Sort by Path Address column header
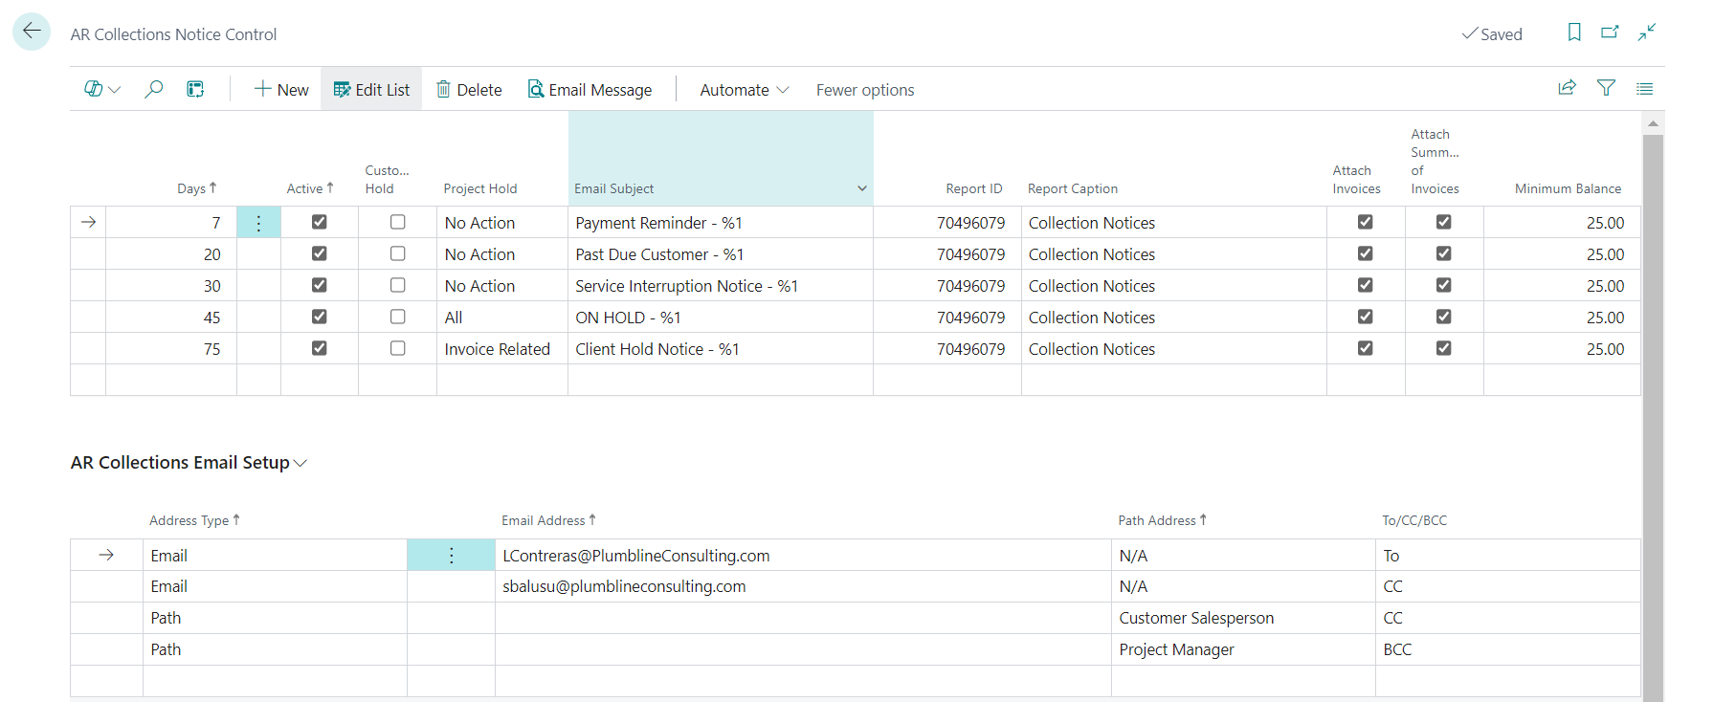Image resolution: width=1736 pixels, height=702 pixels. (x=1162, y=520)
